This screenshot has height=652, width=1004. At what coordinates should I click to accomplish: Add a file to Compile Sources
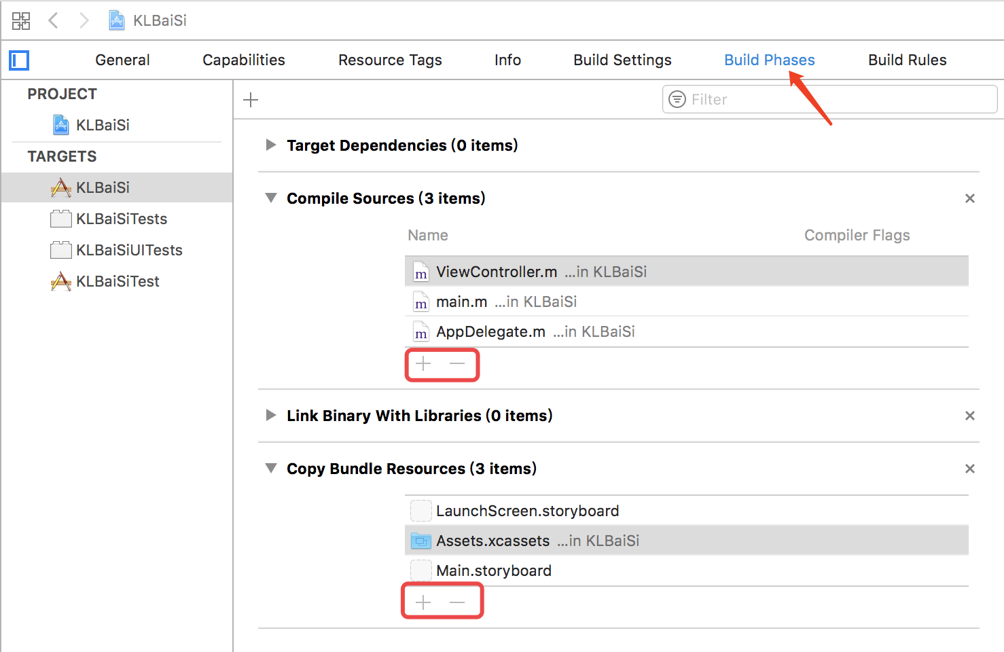point(423,364)
